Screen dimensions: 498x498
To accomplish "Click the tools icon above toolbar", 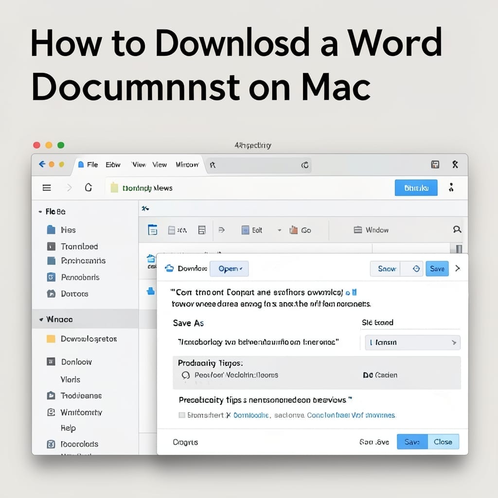I will coord(145,208).
